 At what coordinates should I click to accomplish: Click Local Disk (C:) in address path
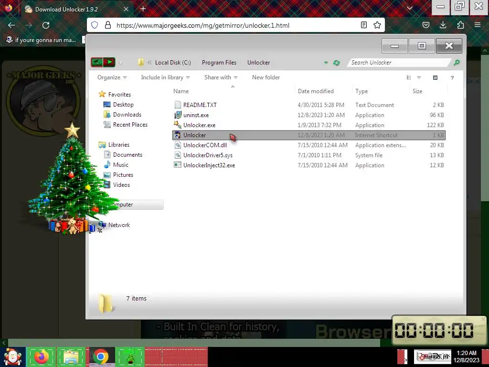click(173, 63)
